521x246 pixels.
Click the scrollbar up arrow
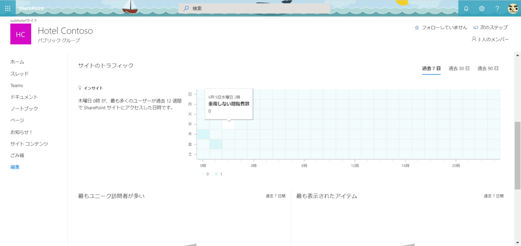[x=518, y=55]
